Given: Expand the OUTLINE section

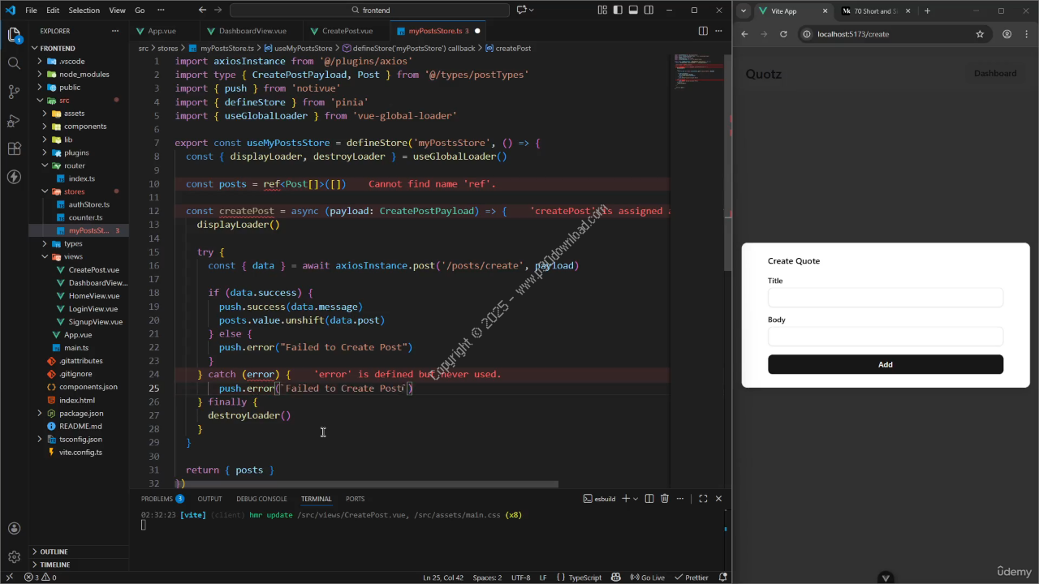Looking at the screenshot, I should 54,552.
